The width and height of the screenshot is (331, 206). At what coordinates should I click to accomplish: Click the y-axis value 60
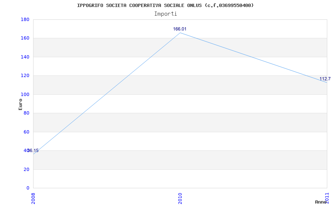pyautogui.click(x=26, y=132)
